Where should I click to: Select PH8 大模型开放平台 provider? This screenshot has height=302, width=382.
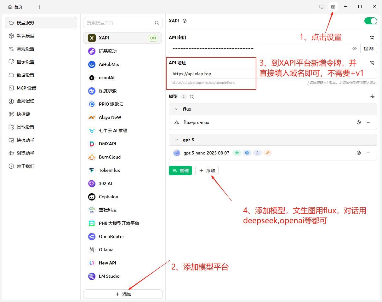123,223
